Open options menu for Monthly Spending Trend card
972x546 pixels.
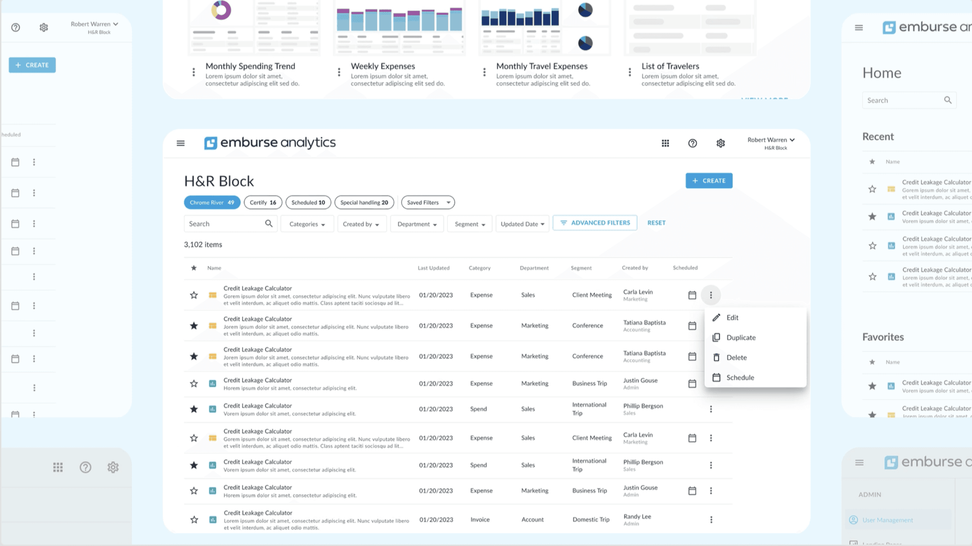194,72
